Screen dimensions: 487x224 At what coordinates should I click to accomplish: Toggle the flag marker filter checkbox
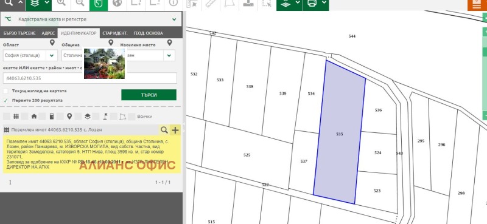coord(96,117)
